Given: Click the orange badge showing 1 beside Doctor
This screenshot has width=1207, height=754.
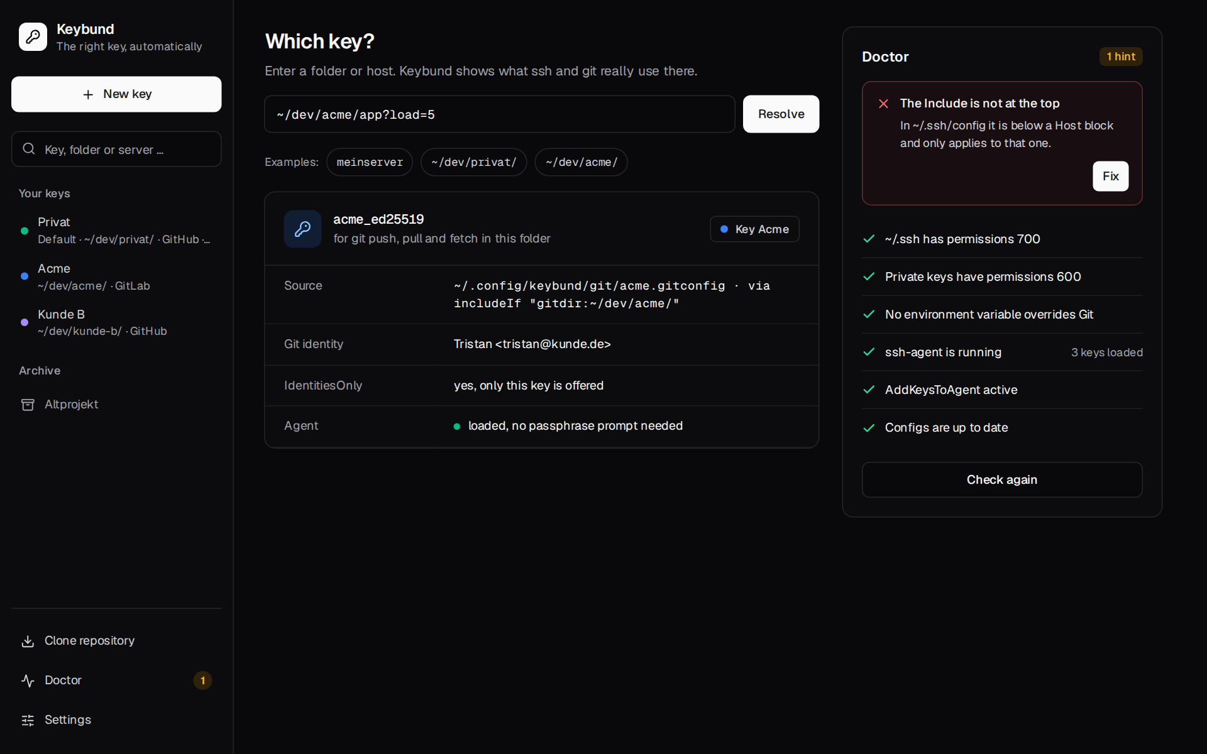Looking at the screenshot, I should point(202,680).
